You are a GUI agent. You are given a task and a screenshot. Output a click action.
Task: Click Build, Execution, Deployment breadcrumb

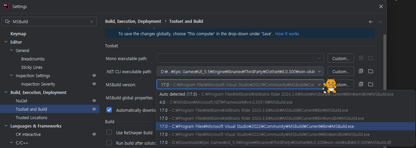click(133, 21)
